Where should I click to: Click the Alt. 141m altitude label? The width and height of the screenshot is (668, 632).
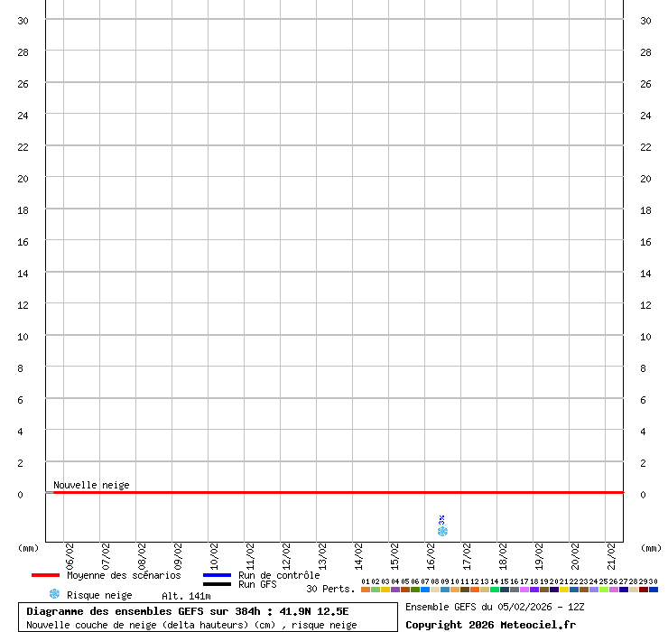[186, 596]
